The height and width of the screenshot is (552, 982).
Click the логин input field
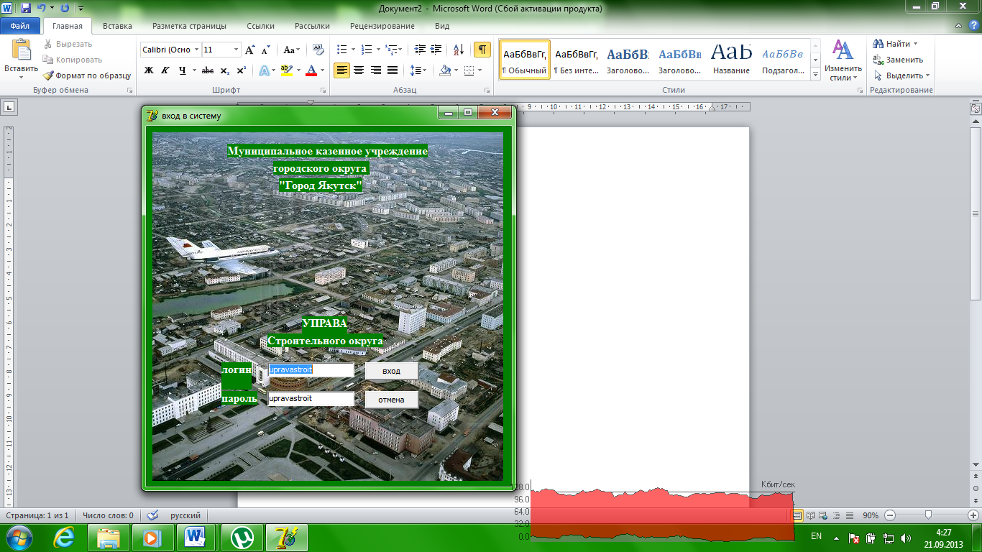pos(311,369)
